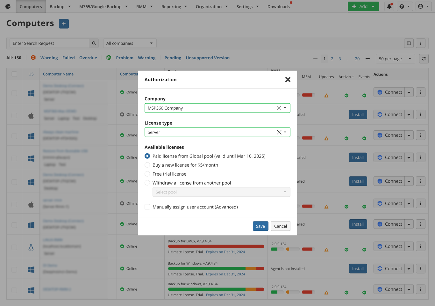
Task: Click the Linux penguin OS icon
Action: pos(31,247)
